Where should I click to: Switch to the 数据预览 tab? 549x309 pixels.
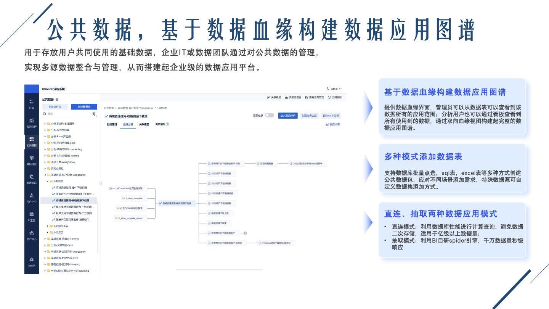coord(112,124)
